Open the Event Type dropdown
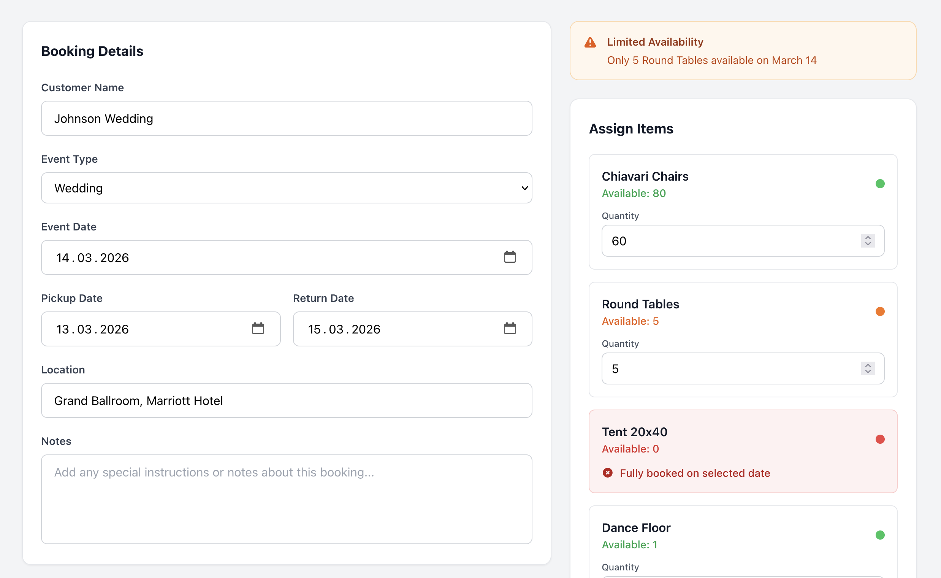941x578 pixels. tap(287, 188)
